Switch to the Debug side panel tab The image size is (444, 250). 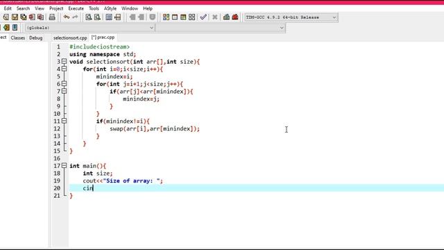click(x=35, y=37)
